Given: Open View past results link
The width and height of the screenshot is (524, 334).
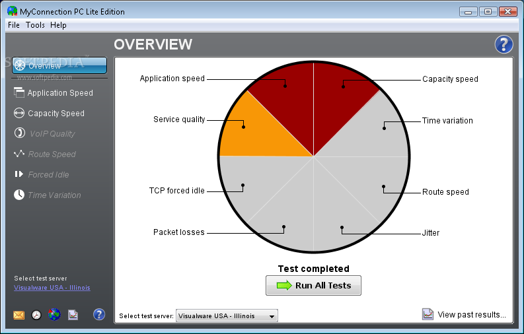Looking at the screenshot, I should (x=472, y=315).
